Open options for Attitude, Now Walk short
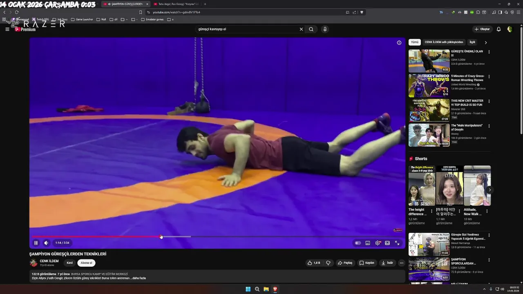This screenshot has width=523, height=294. coord(487,212)
